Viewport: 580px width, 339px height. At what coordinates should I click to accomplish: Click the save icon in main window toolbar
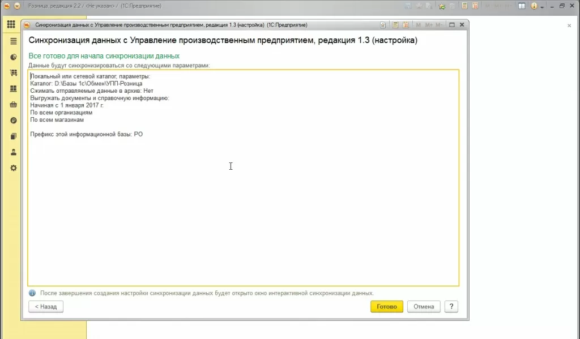click(x=408, y=6)
